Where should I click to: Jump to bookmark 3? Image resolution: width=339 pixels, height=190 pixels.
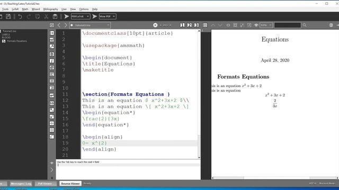[197, 25]
